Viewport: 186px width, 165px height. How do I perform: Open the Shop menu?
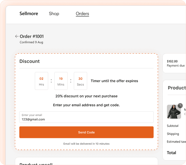(x=54, y=13)
